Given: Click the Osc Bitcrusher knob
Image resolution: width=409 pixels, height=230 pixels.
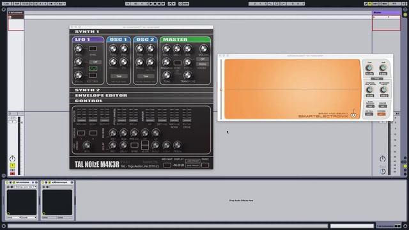Looking at the screenshot, I should click(x=87, y=145).
